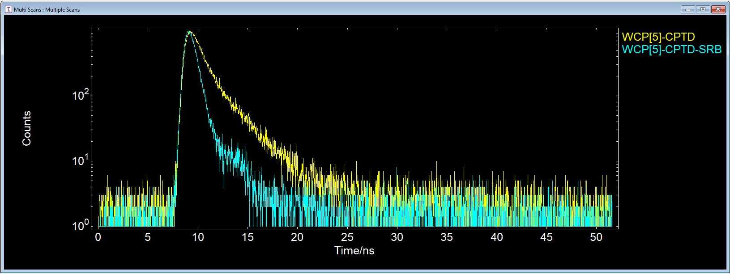The height and width of the screenshot is (274, 730).
Task: Select the yellow WCP[5]-CPTD legend entry
Action: pyautogui.click(x=658, y=37)
